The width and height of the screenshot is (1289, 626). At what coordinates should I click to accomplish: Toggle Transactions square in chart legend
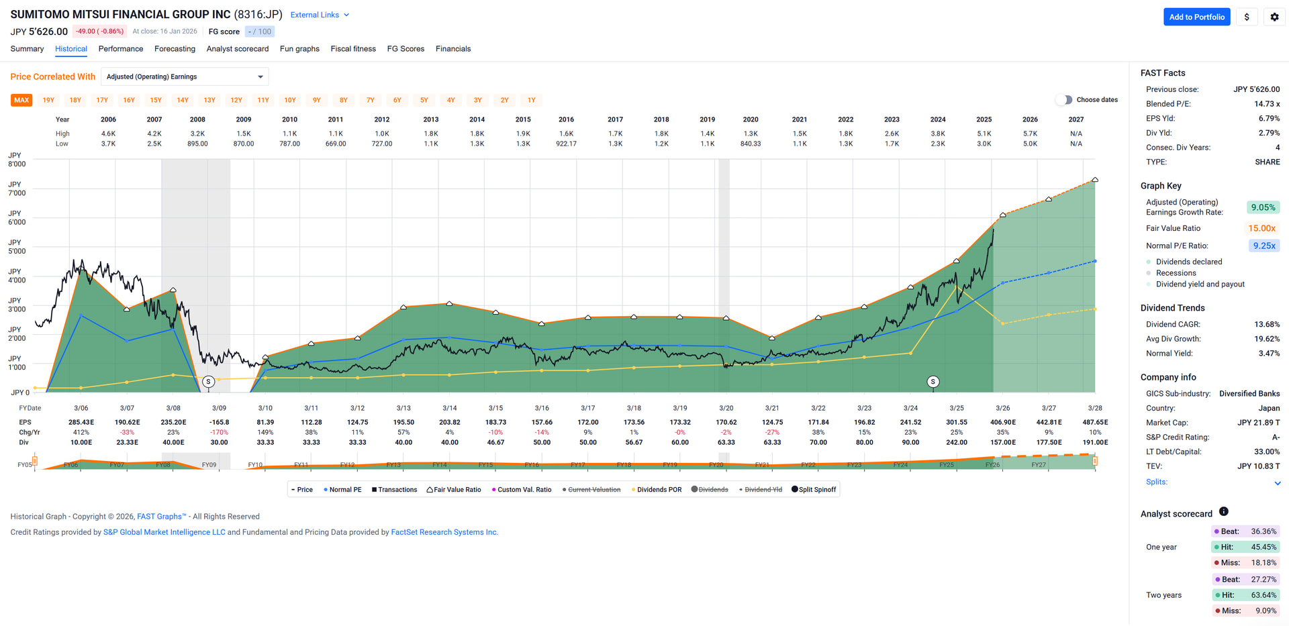394,490
